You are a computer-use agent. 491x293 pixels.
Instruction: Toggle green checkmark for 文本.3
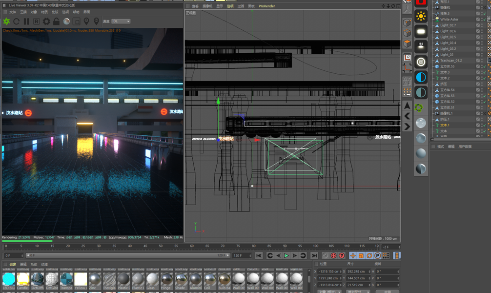(x=485, y=72)
